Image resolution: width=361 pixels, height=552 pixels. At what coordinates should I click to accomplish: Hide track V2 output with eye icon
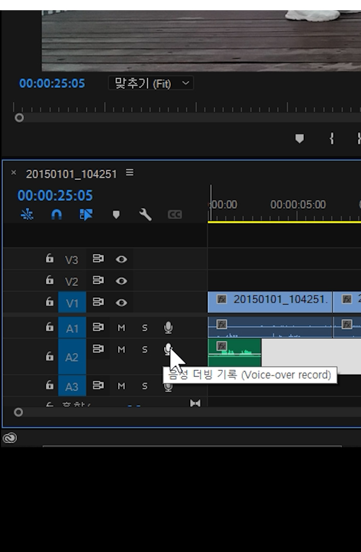point(122,281)
